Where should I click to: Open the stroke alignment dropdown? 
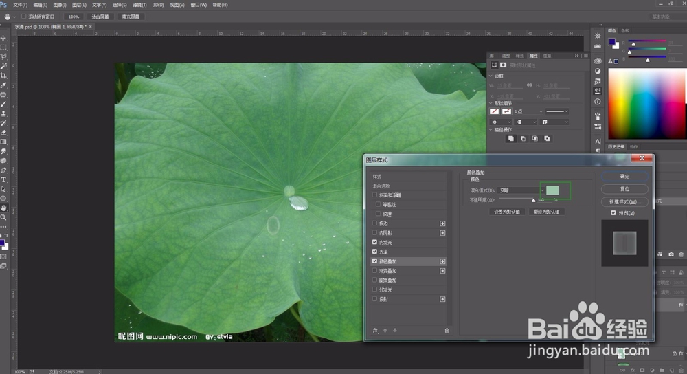pos(500,122)
